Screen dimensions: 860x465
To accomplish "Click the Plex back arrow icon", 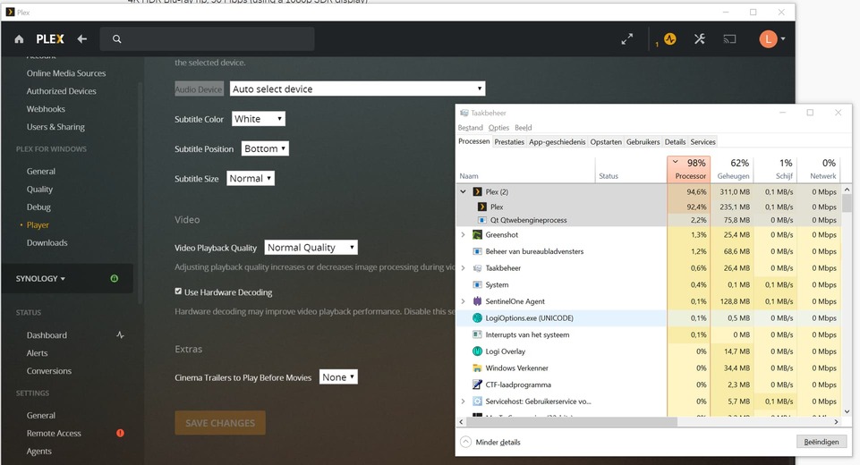I will point(81,39).
